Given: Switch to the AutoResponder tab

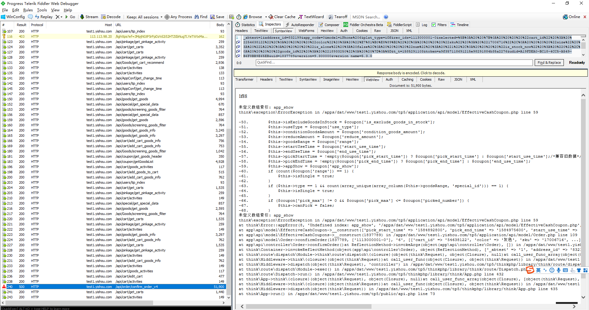Looking at the screenshot, I should (x=300, y=25).
